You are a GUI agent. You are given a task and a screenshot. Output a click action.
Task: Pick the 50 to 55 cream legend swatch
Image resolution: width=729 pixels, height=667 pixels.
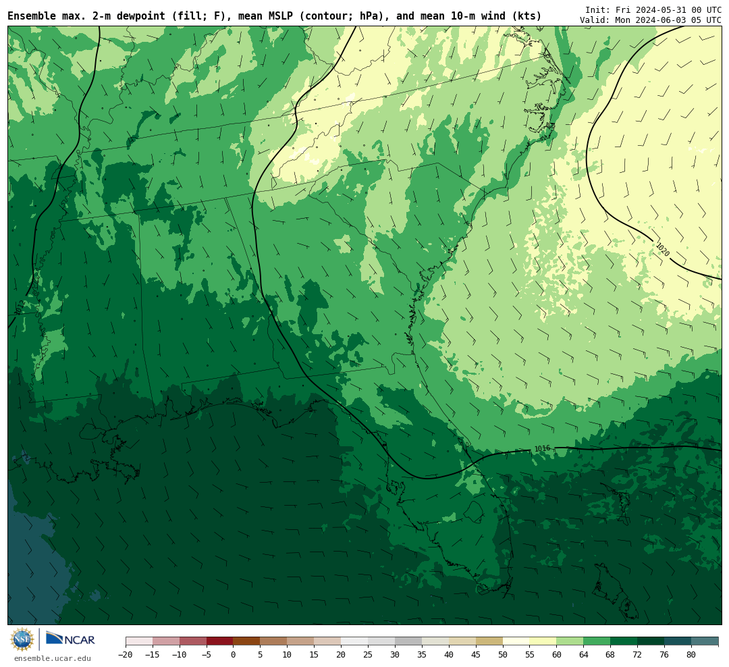point(516,641)
